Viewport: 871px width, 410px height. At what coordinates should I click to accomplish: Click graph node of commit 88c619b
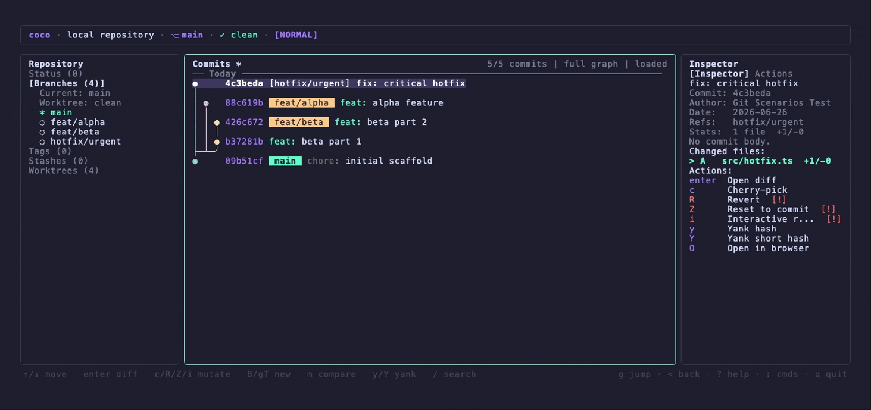point(206,104)
